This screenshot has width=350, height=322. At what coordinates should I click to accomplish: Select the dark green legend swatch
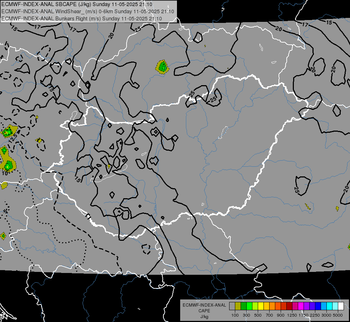pyautogui.click(x=244, y=306)
